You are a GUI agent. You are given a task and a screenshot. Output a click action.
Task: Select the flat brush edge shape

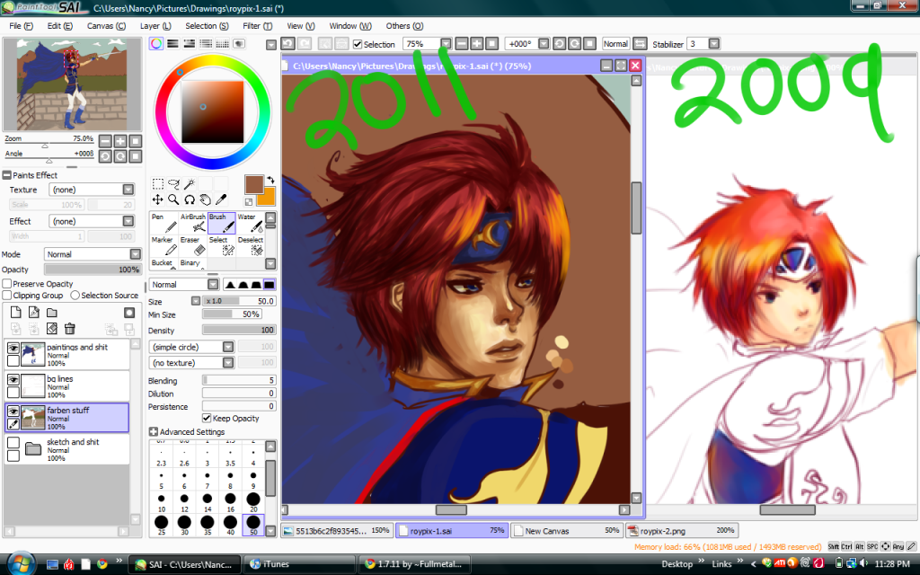coord(269,285)
